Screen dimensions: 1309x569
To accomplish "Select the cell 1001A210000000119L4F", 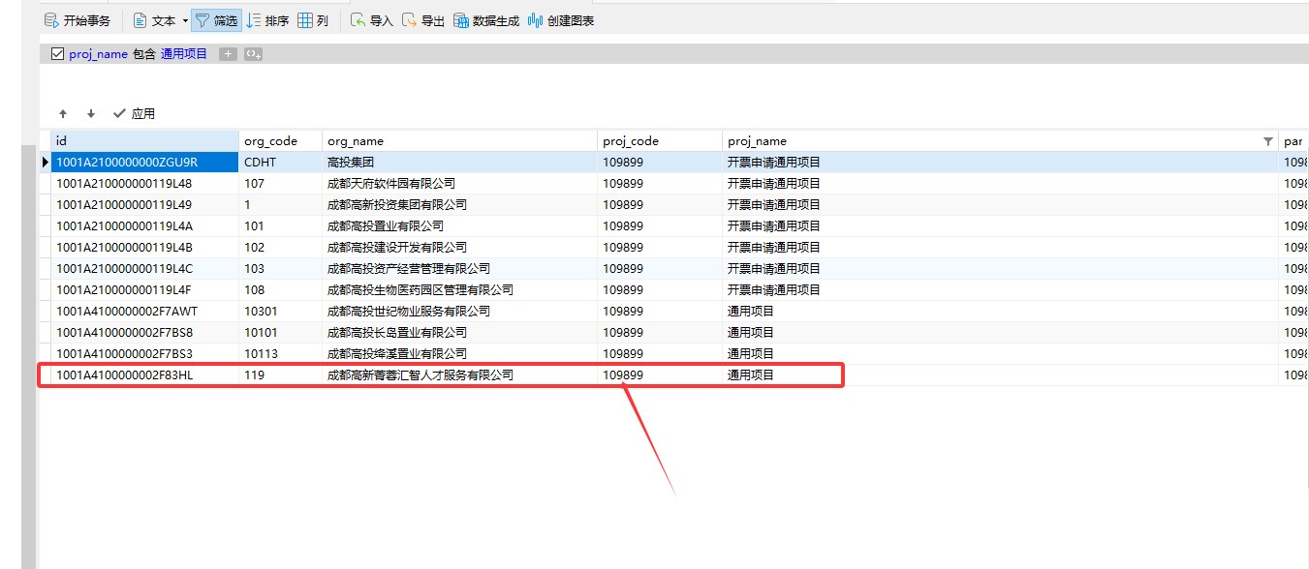I will [144, 289].
